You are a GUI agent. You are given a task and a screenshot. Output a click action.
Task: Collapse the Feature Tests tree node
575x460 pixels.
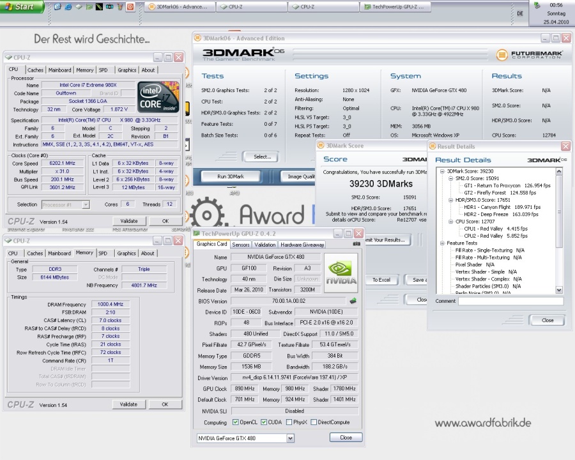[442, 243]
